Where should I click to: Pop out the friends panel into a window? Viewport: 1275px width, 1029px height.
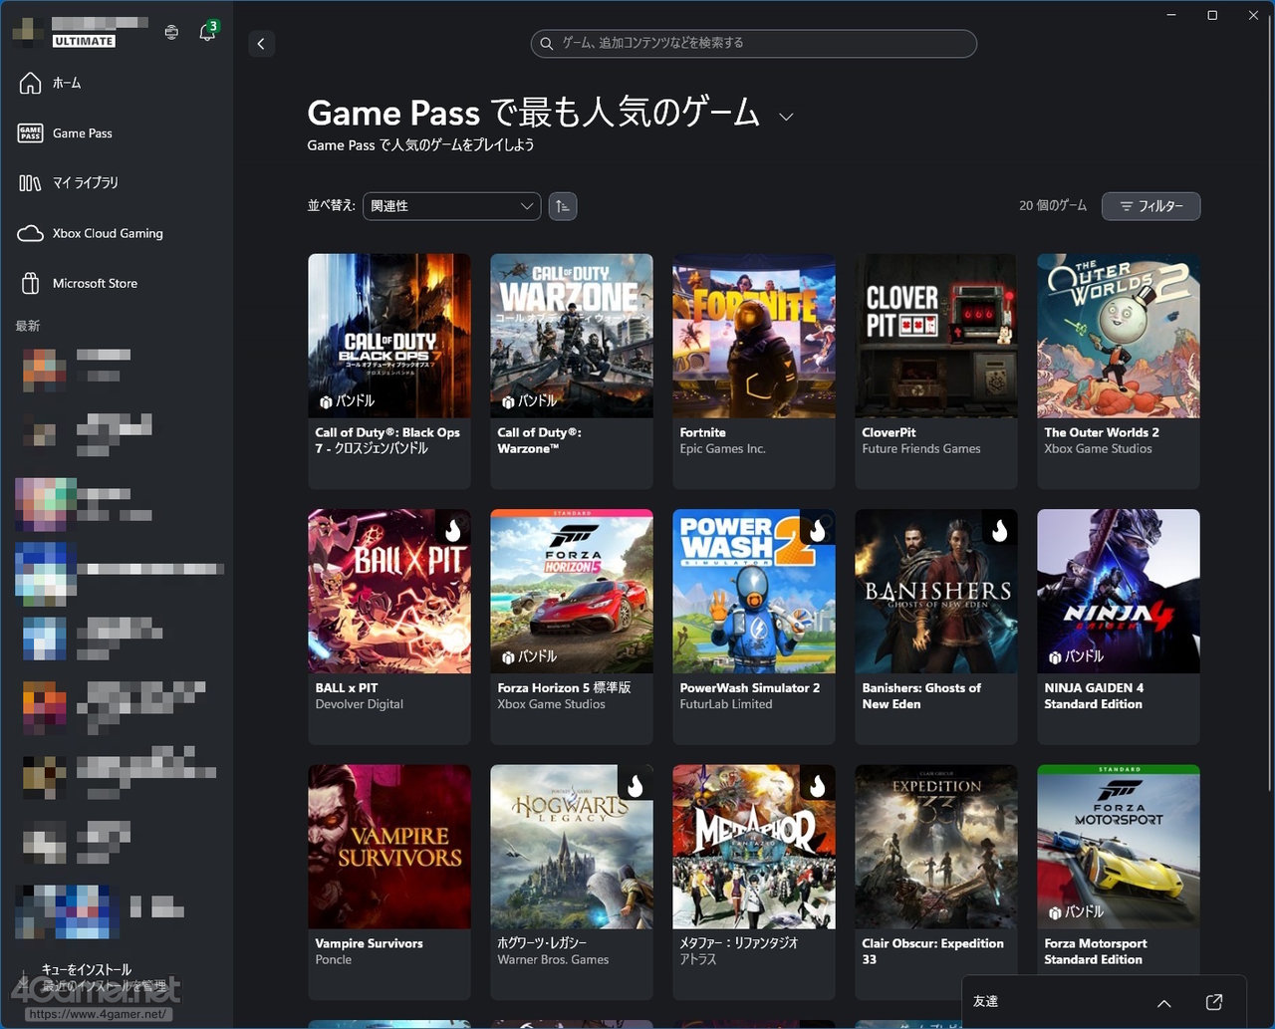coord(1213,1001)
